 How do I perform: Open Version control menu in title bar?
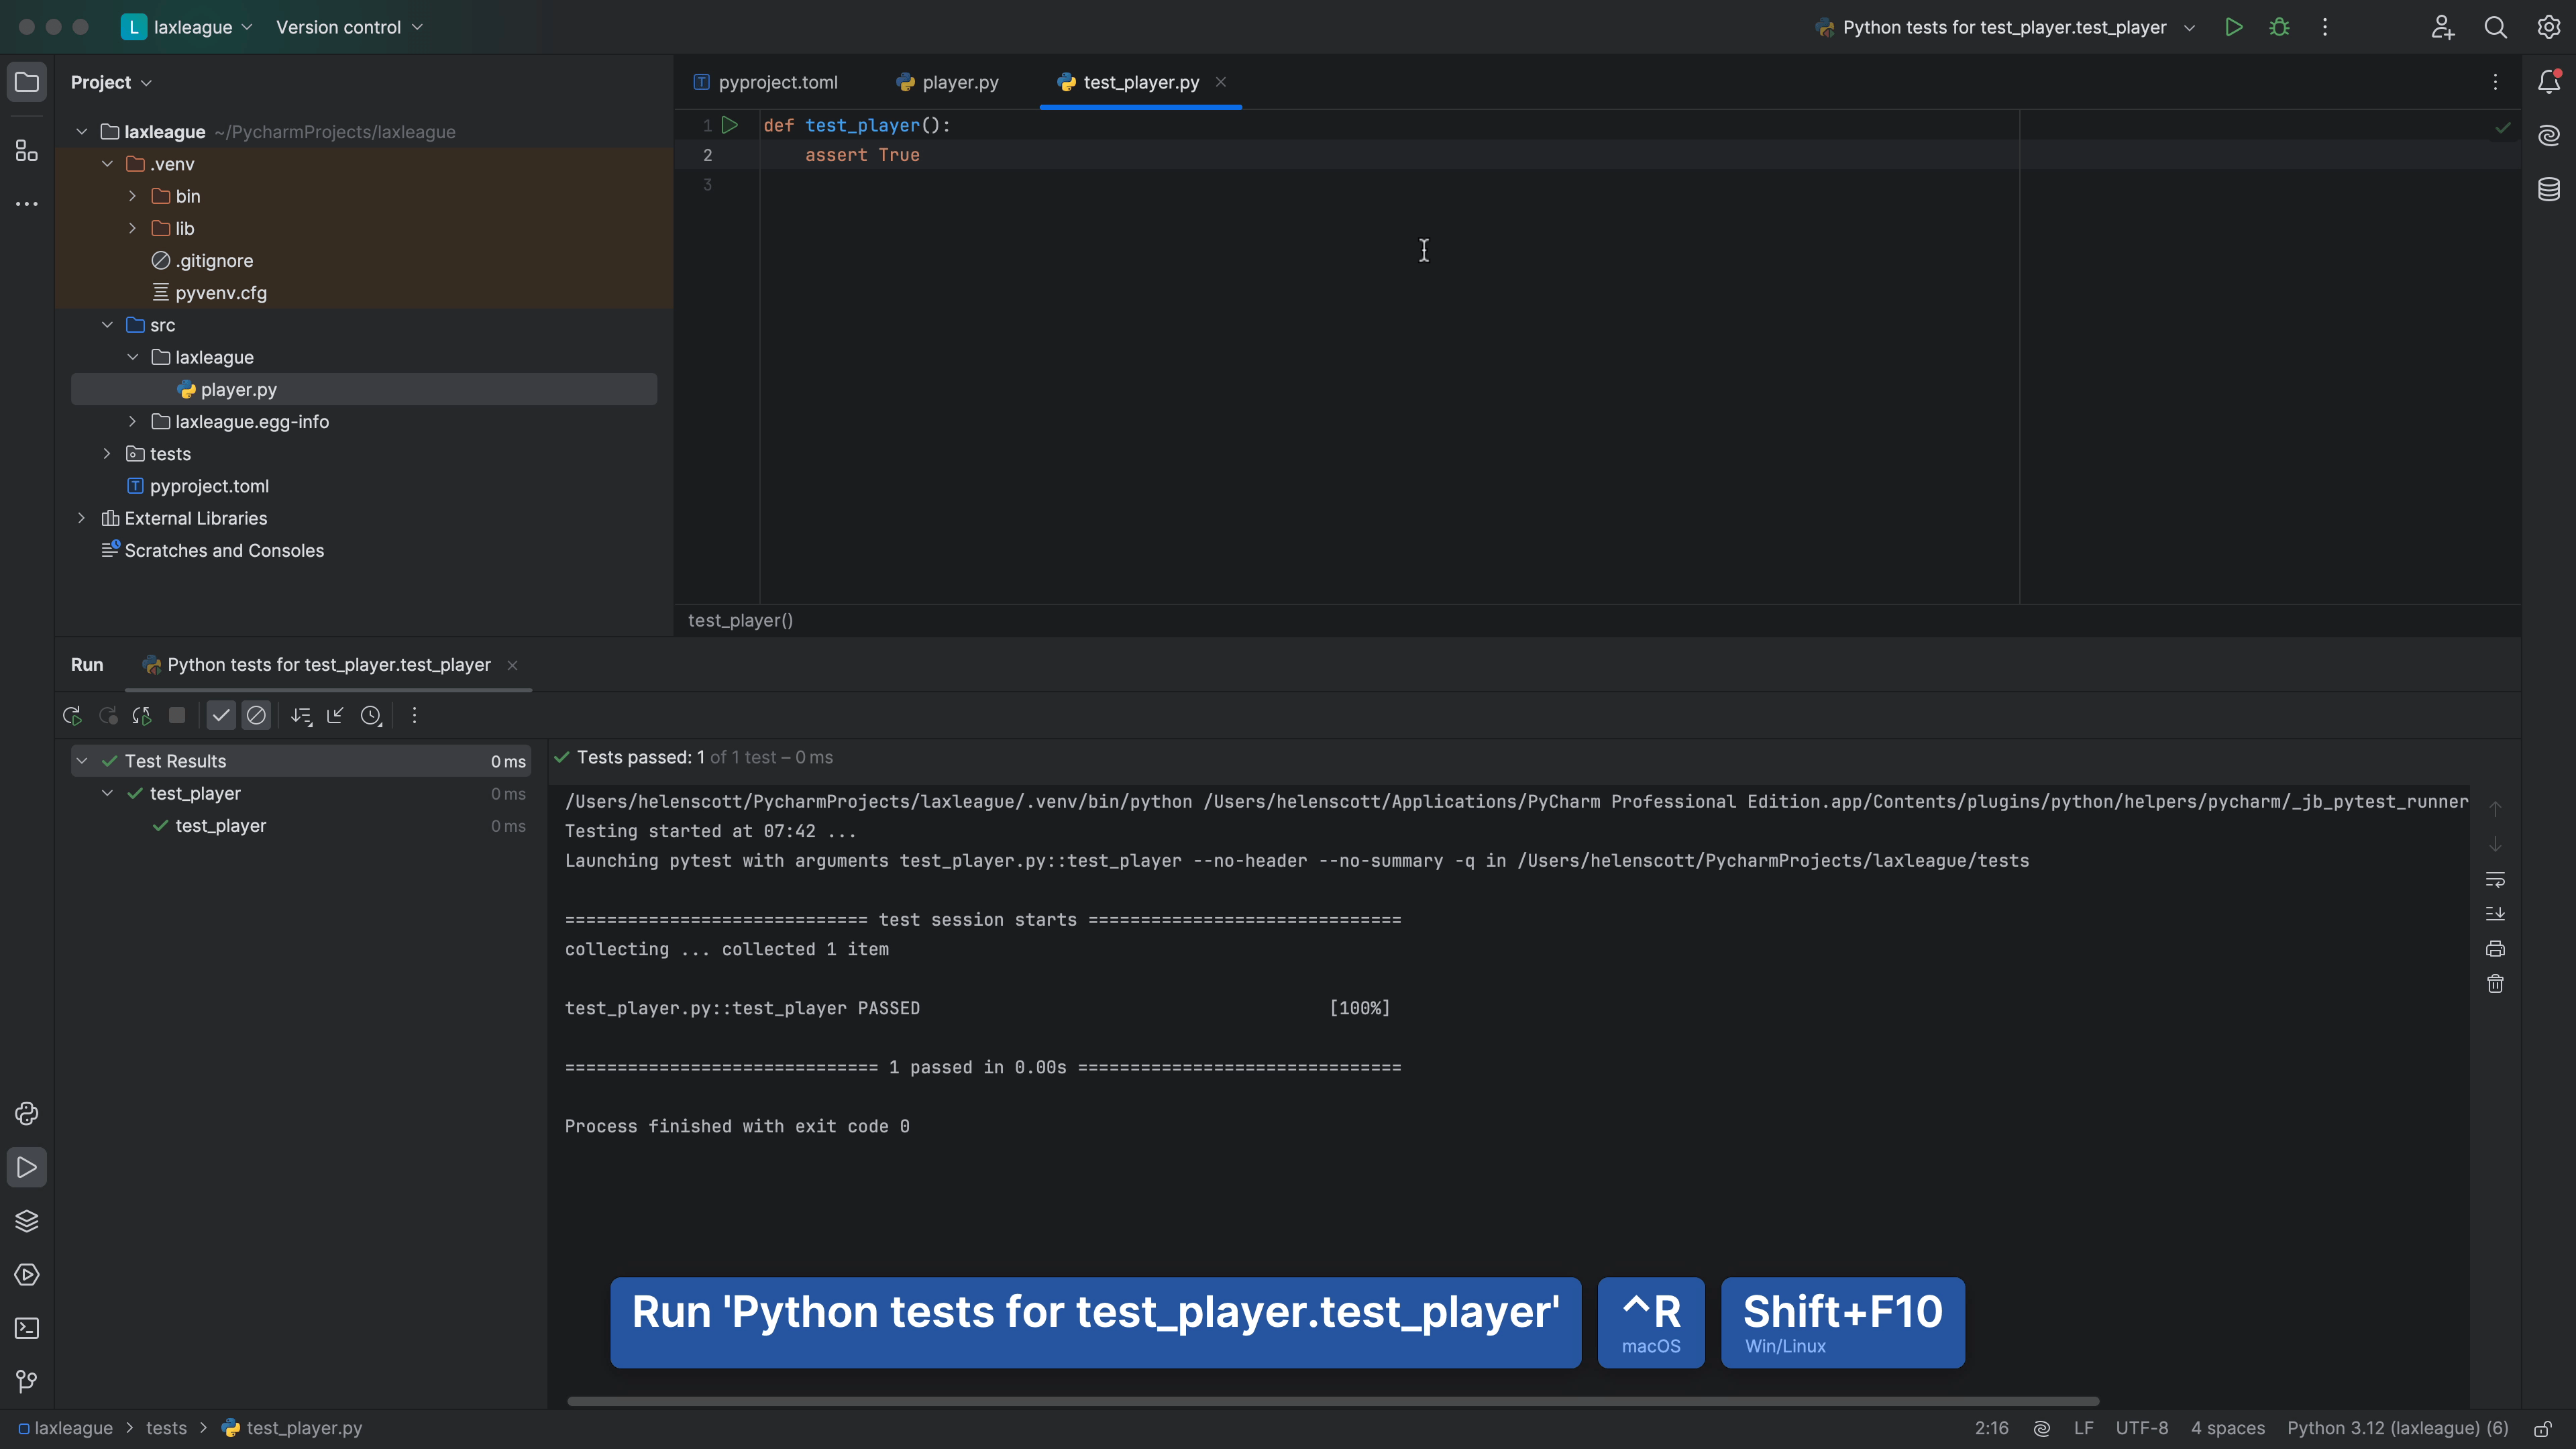click(348, 27)
